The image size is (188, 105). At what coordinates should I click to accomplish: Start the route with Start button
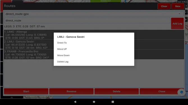[26, 91]
